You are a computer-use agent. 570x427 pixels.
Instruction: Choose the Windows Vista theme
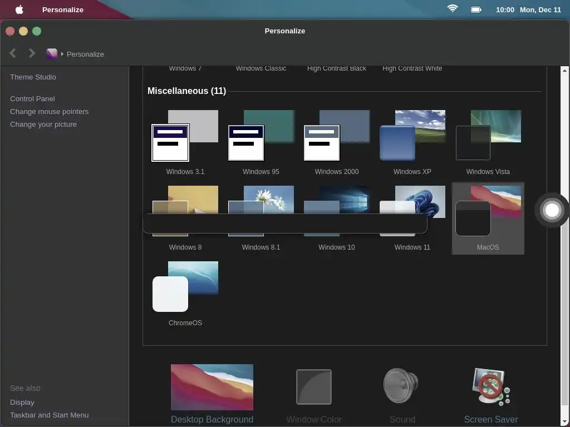(488, 143)
